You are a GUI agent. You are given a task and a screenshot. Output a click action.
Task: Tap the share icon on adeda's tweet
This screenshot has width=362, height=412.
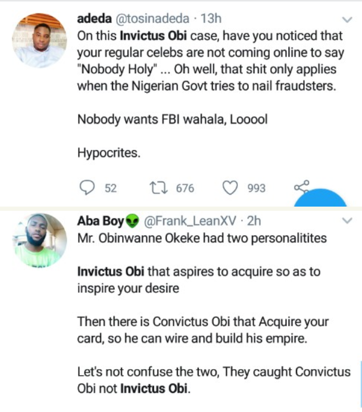tap(301, 188)
